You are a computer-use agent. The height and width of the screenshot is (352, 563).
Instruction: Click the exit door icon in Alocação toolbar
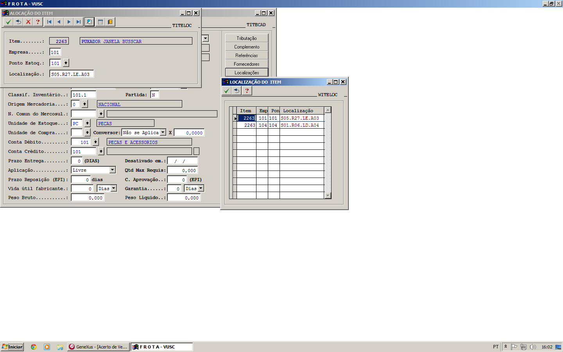[110, 22]
